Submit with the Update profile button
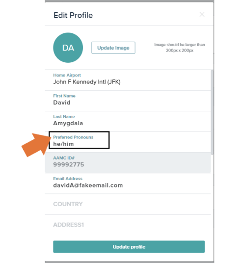 (129, 247)
